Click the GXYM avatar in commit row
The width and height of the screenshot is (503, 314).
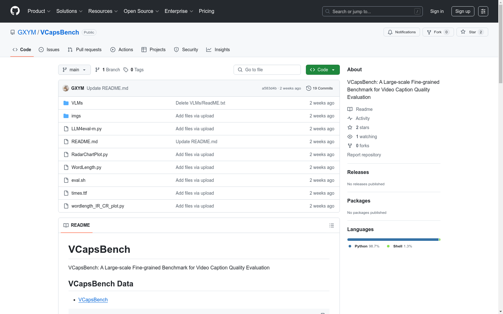66,88
